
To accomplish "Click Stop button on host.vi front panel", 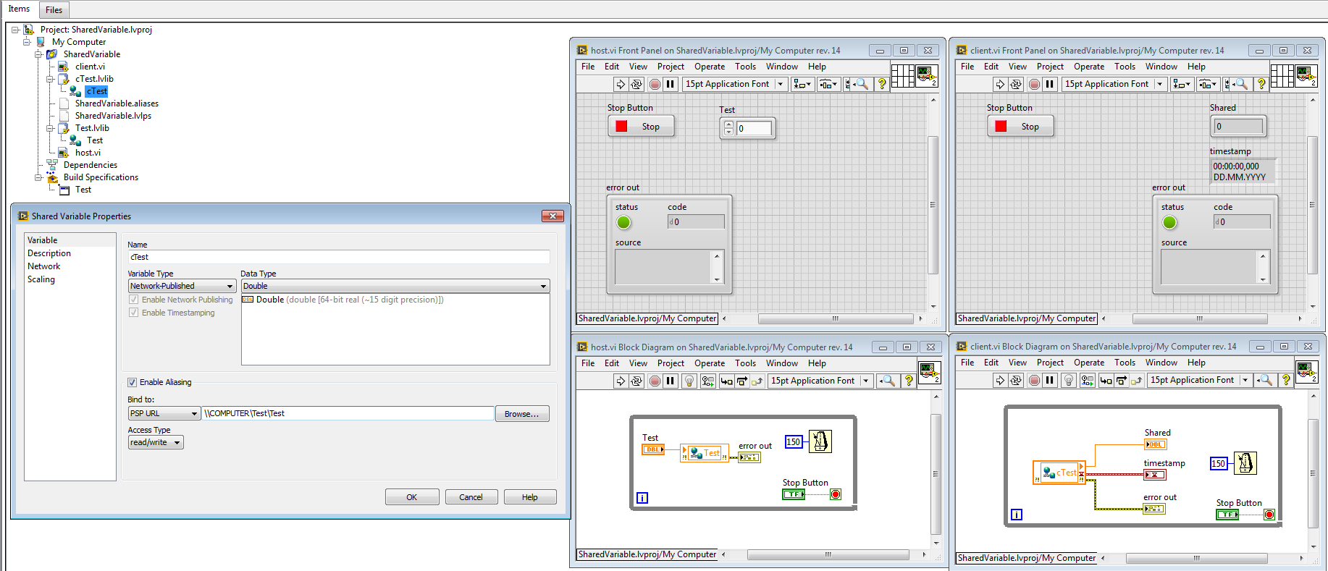I will (642, 127).
